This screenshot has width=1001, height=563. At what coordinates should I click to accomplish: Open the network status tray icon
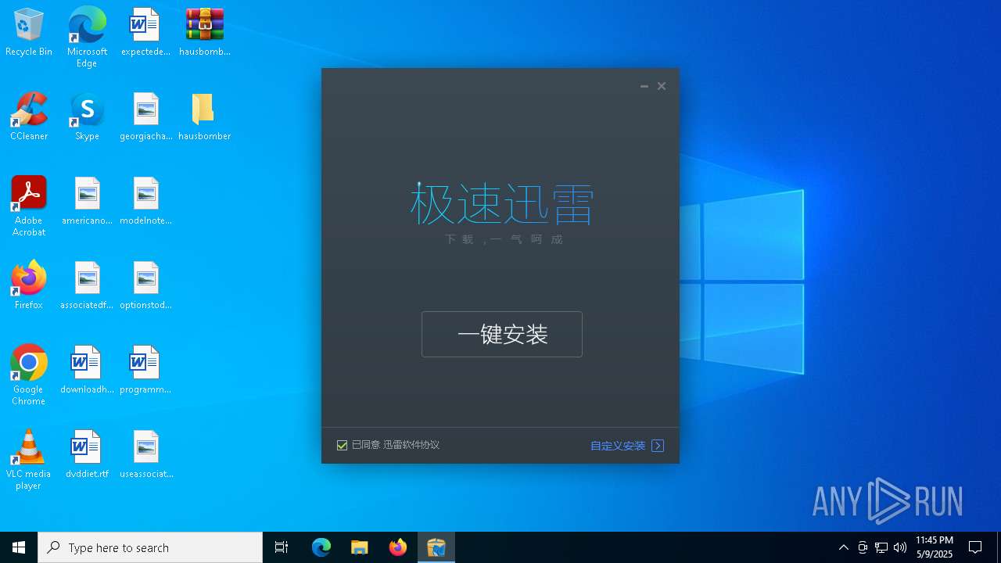881,547
